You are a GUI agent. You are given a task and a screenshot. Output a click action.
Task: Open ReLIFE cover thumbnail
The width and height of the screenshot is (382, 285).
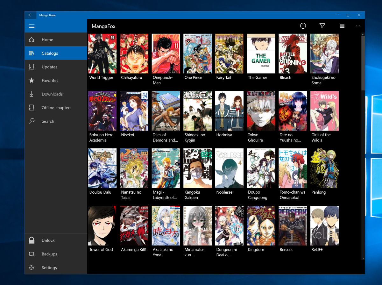(325, 225)
